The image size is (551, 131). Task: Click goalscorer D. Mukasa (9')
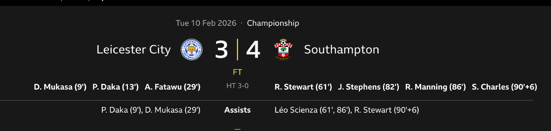[60, 87]
